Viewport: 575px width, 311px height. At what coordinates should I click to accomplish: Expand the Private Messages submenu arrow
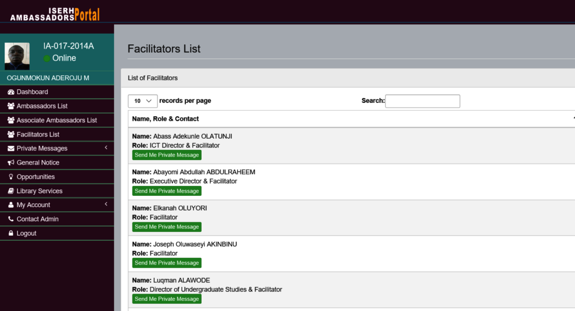[x=106, y=148]
